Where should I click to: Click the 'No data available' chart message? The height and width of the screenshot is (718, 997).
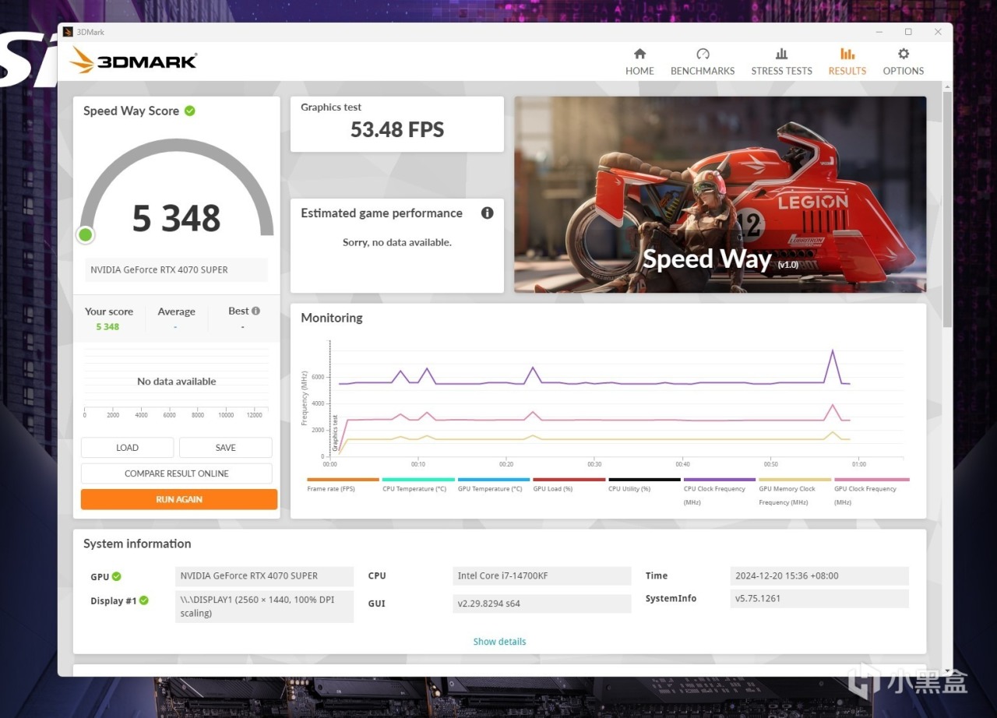tap(177, 382)
